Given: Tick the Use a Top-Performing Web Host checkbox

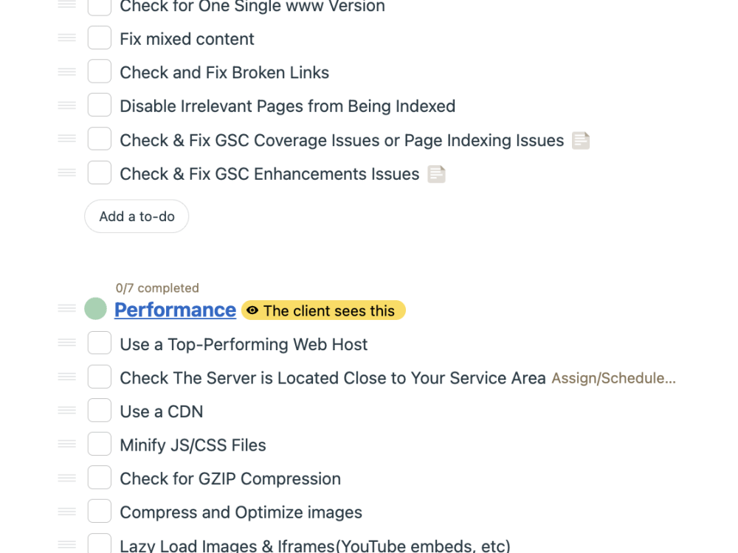Looking at the screenshot, I should [100, 343].
